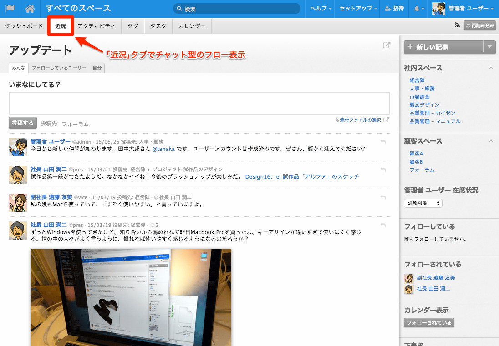Click the flag icon in top bar

[10, 9]
